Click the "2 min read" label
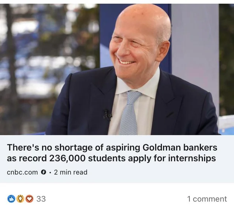 [x=71, y=172]
